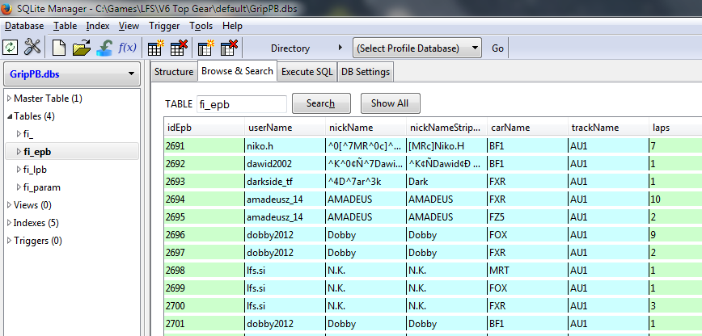Click the Connect Database folder icon
The image size is (702, 336).
82,47
